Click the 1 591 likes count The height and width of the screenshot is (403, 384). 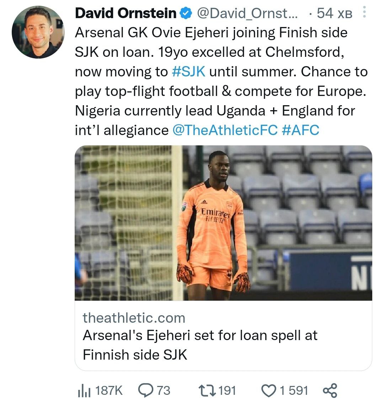tap(294, 391)
